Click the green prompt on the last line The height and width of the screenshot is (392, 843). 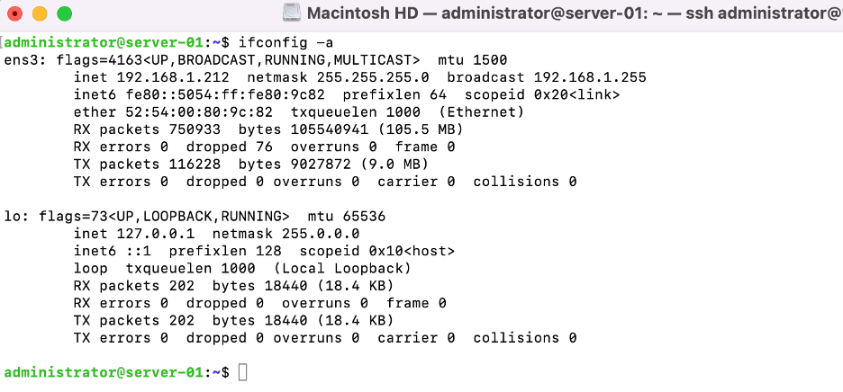click(x=117, y=372)
